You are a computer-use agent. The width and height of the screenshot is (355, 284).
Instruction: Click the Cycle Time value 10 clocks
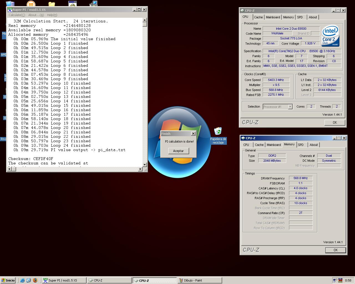pyautogui.click(x=301, y=203)
